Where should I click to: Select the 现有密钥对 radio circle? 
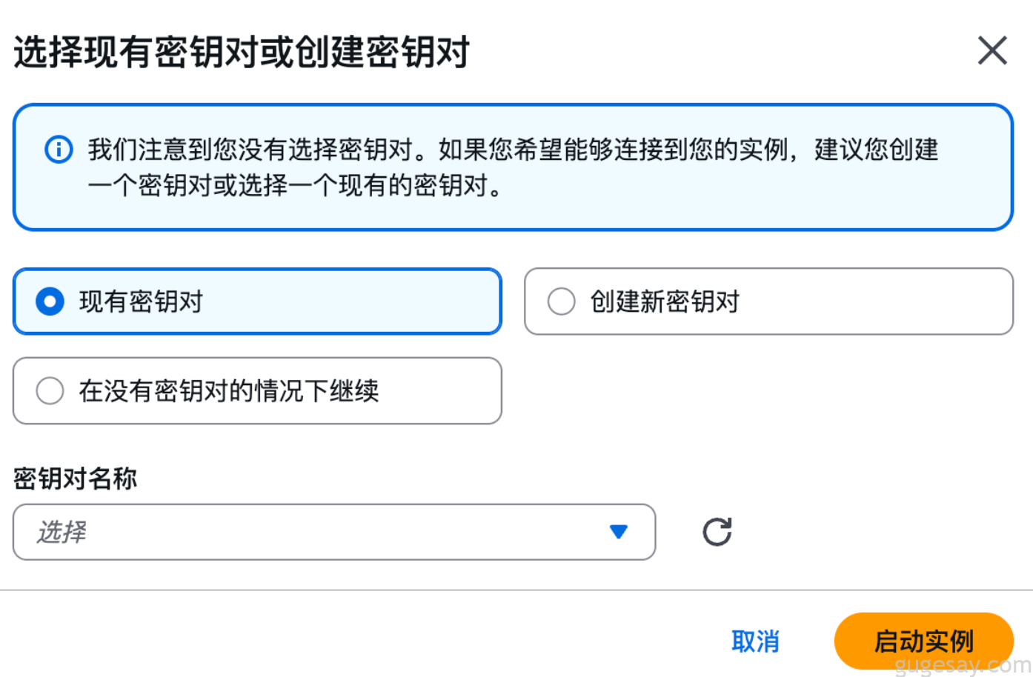pos(50,301)
